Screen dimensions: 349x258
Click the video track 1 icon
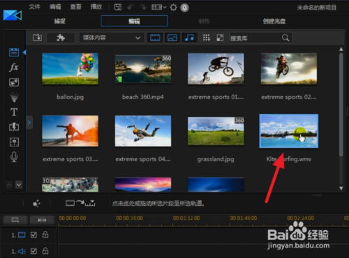click(x=22, y=235)
